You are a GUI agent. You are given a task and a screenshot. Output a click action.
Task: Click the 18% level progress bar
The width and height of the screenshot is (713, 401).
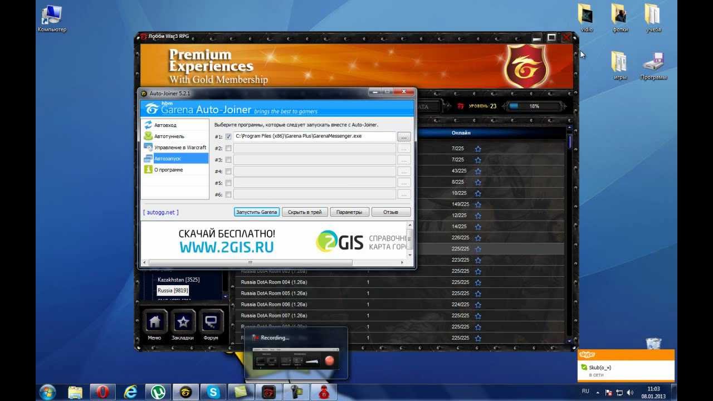534,106
